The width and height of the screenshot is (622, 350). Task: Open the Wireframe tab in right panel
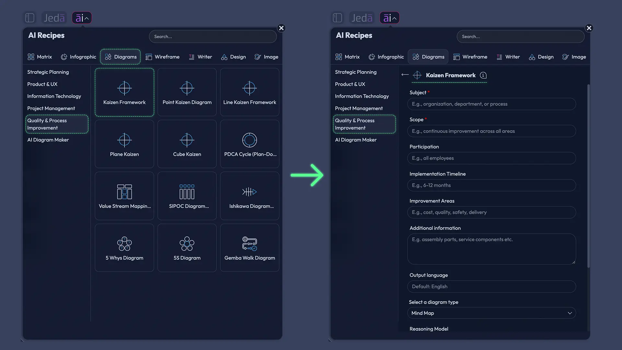tap(470, 57)
